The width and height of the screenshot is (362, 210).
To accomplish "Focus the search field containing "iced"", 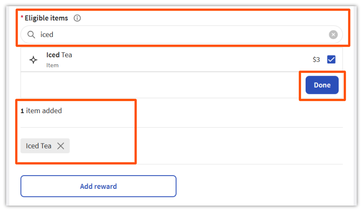I will tap(176, 34).
